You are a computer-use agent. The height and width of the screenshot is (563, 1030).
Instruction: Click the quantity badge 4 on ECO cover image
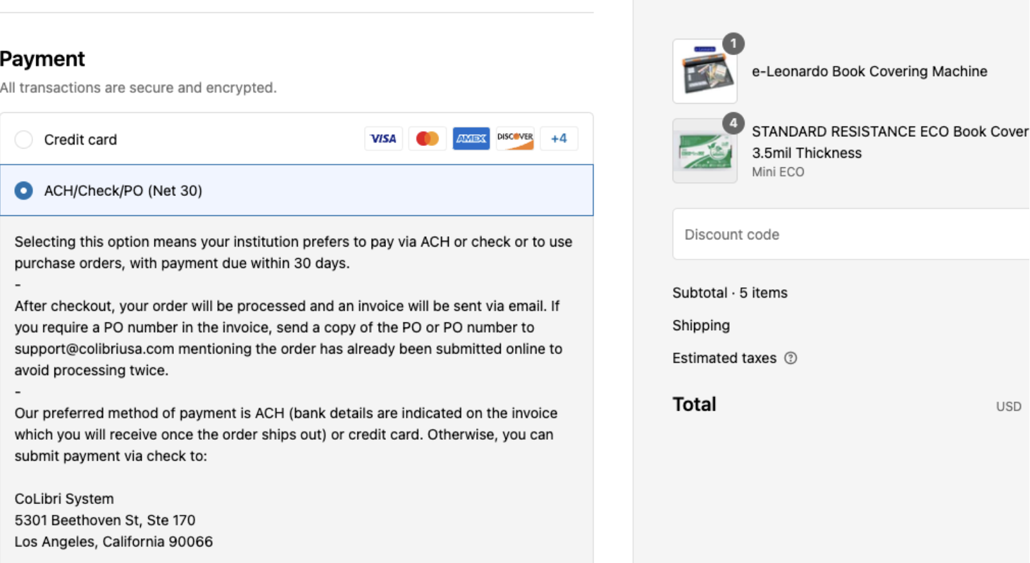pyautogui.click(x=734, y=123)
